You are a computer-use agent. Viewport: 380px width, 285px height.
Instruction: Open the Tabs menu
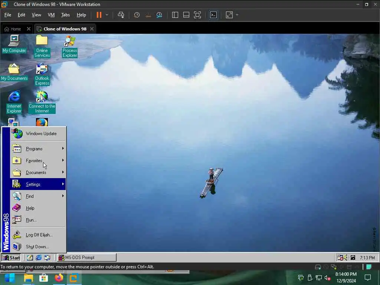65,15
